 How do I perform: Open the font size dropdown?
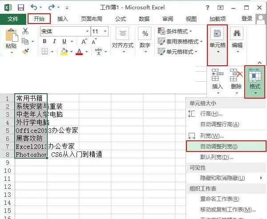pos(105,32)
